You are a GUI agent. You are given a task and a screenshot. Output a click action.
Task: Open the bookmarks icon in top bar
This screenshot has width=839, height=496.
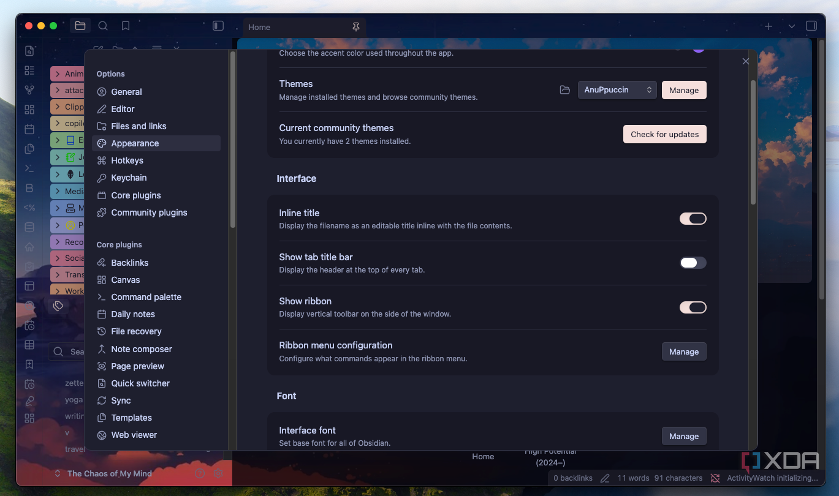tap(126, 26)
